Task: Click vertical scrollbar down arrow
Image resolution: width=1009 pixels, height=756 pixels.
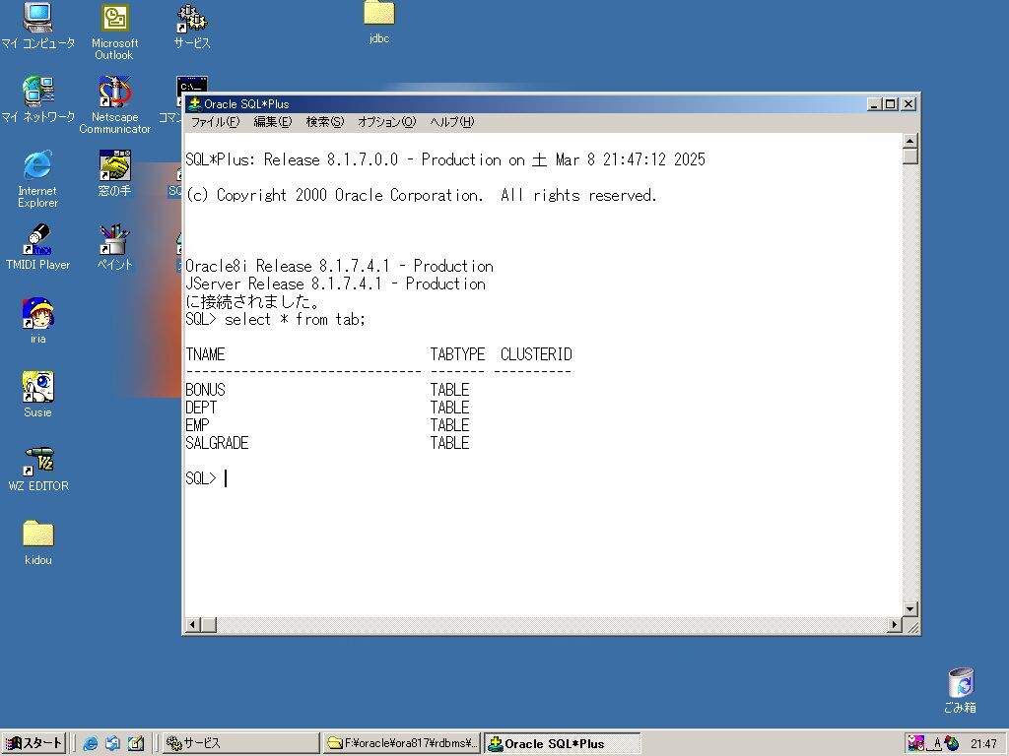Action: pyautogui.click(x=909, y=608)
